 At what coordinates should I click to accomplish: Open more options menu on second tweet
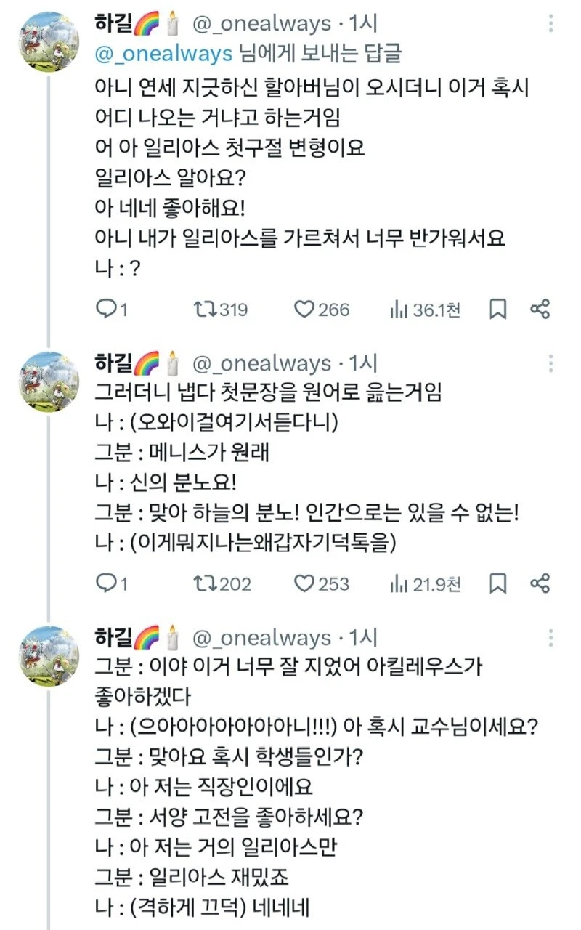(x=551, y=363)
